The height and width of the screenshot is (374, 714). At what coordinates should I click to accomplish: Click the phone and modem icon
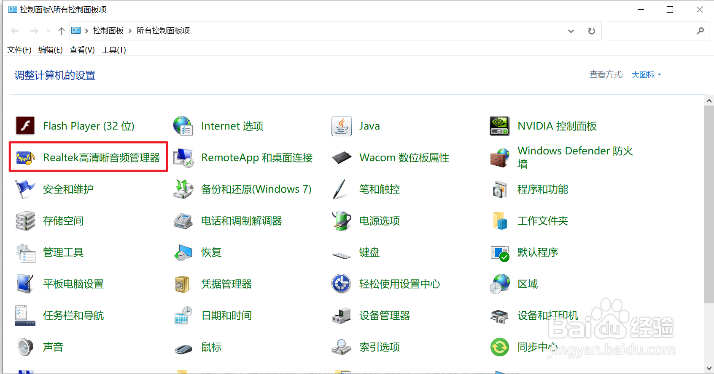point(183,221)
